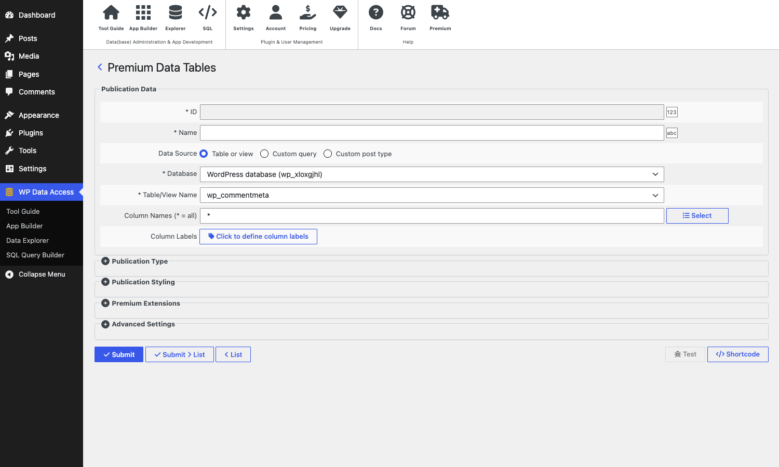Collapse the sidebar menu
779x467 pixels.
click(x=42, y=274)
